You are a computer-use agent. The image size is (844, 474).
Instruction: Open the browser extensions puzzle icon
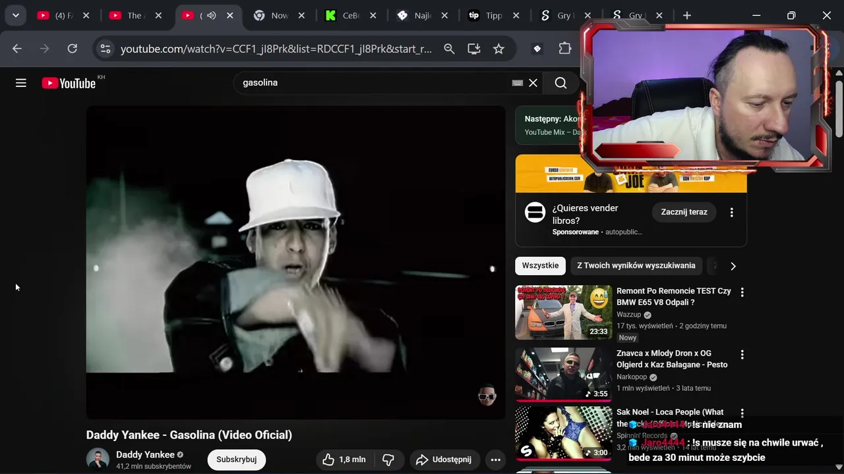pos(565,49)
